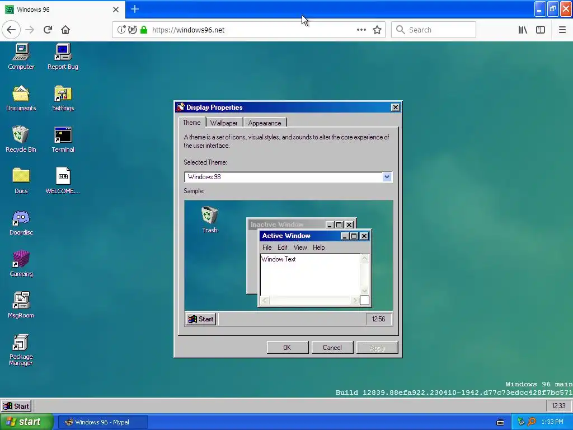Viewport: 573px width, 430px height.
Task: Go back in the browser
Action: point(11,30)
